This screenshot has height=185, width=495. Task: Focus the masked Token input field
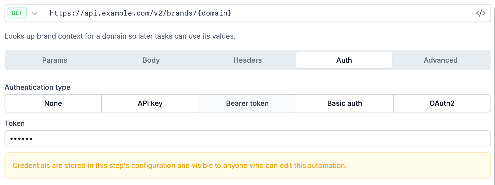(x=248, y=138)
